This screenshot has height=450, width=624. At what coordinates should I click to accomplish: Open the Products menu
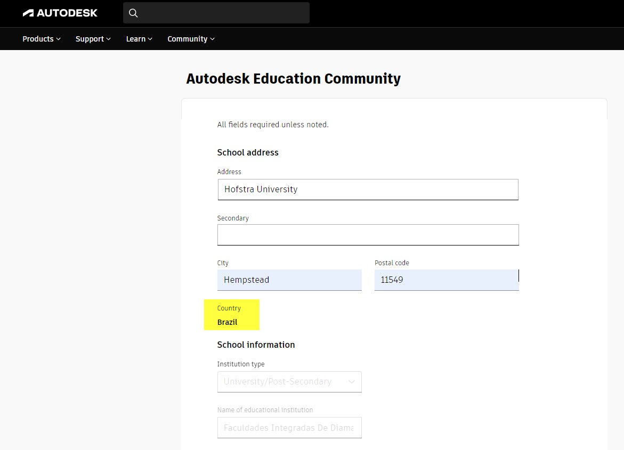click(42, 39)
